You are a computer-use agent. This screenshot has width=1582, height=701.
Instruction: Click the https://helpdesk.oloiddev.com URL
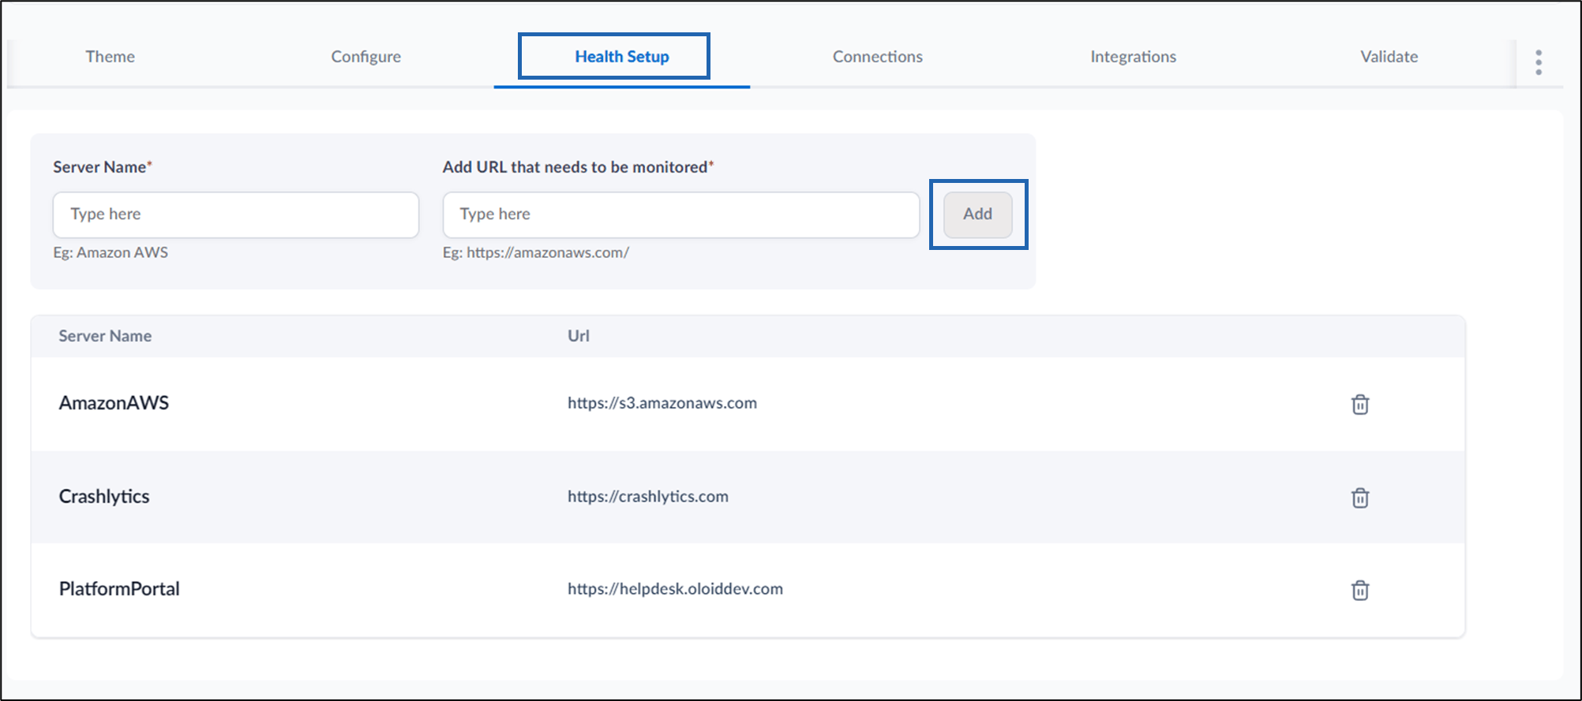coord(675,589)
